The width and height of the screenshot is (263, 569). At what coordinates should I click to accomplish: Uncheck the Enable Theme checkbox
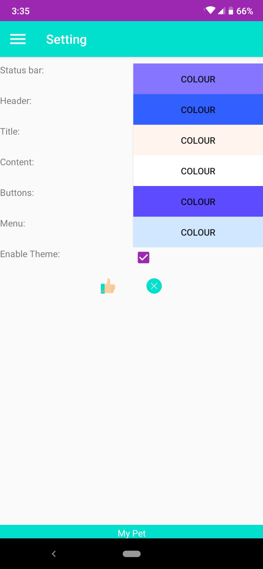tap(144, 258)
